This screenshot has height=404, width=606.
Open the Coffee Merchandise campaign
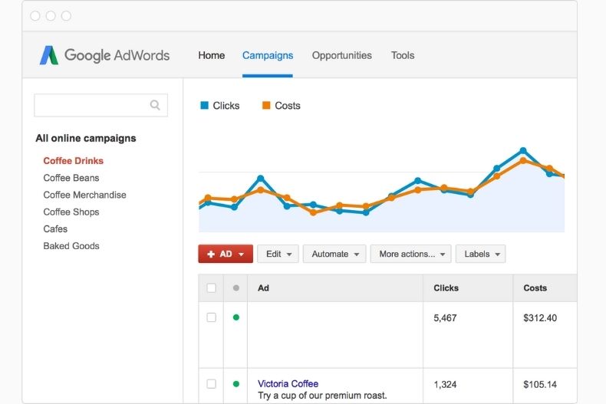point(84,195)
